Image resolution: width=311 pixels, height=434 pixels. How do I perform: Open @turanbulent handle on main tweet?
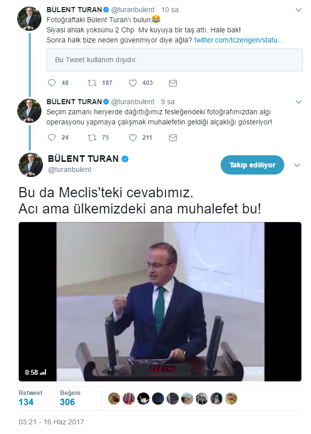[70, 170]
